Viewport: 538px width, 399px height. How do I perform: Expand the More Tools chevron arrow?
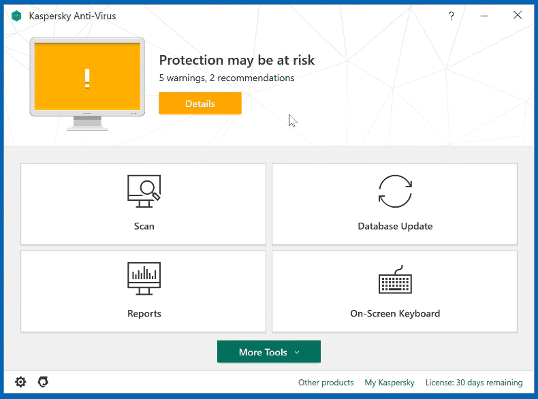pos(297,352)
